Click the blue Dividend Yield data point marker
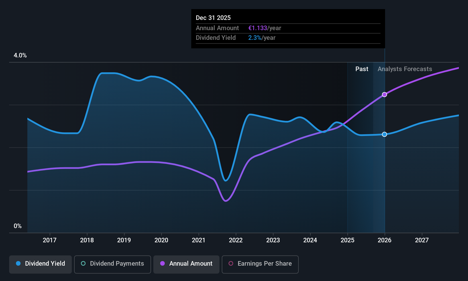 tap(384, 134)
